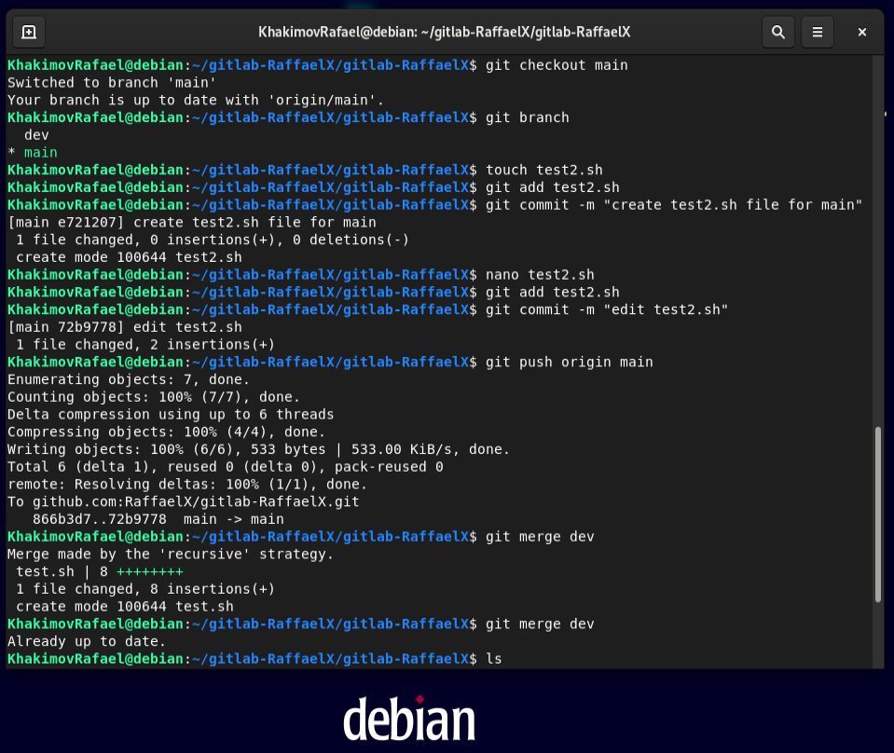Click the '[main 72b9778] edit test2.sh' line
Image resolution: width=894 pixels, height=753 pixels.
[x=125, y=327]
